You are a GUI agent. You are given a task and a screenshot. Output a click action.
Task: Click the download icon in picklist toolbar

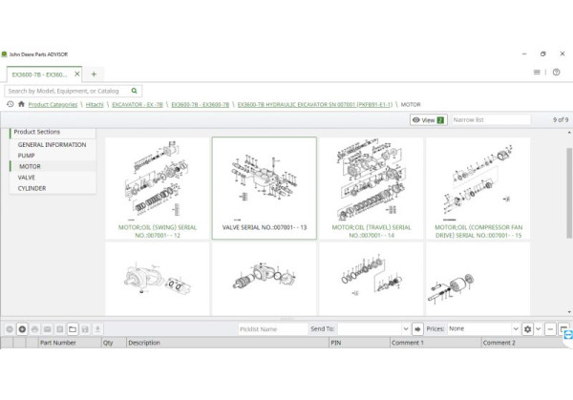(97, 328)
